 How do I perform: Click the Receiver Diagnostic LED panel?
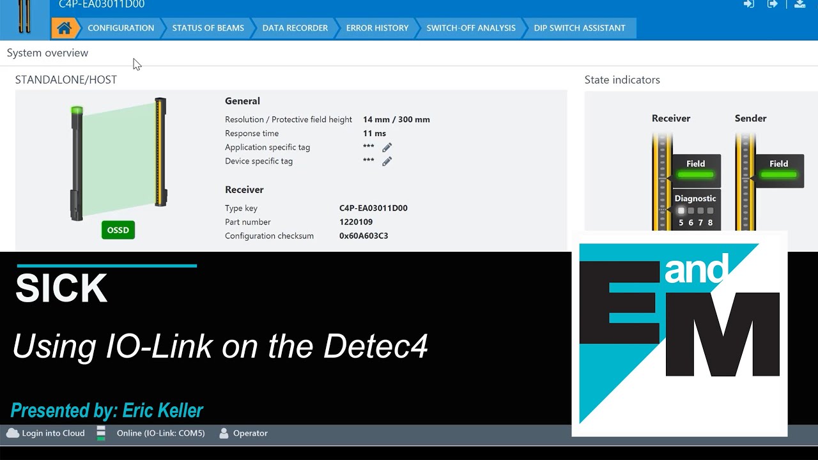point(696,210)
